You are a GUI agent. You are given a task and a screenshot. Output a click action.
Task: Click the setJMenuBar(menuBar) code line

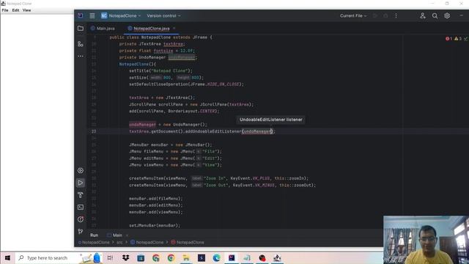[155, 225]
